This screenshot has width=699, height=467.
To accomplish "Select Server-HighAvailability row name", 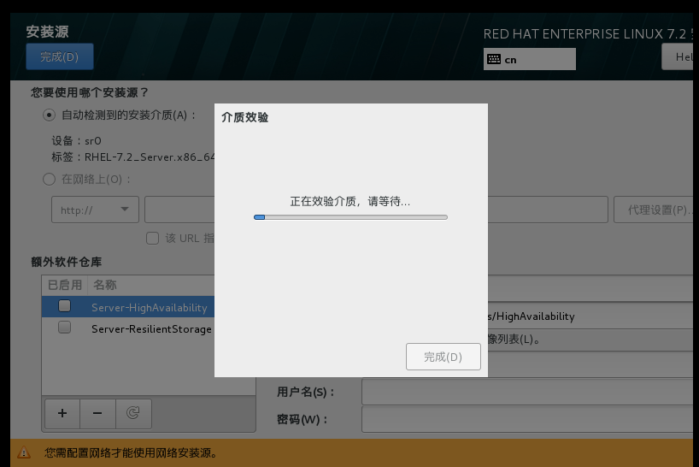I will [x=150, y=308].
